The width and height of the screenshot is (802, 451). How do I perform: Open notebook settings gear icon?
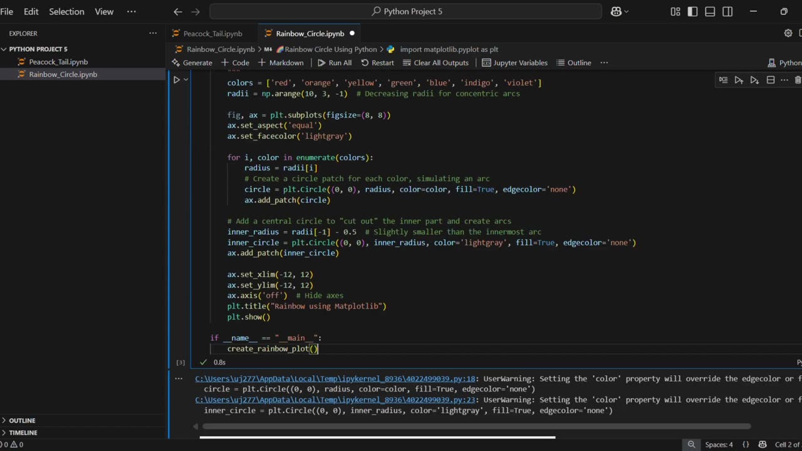[x=788, y=33]
